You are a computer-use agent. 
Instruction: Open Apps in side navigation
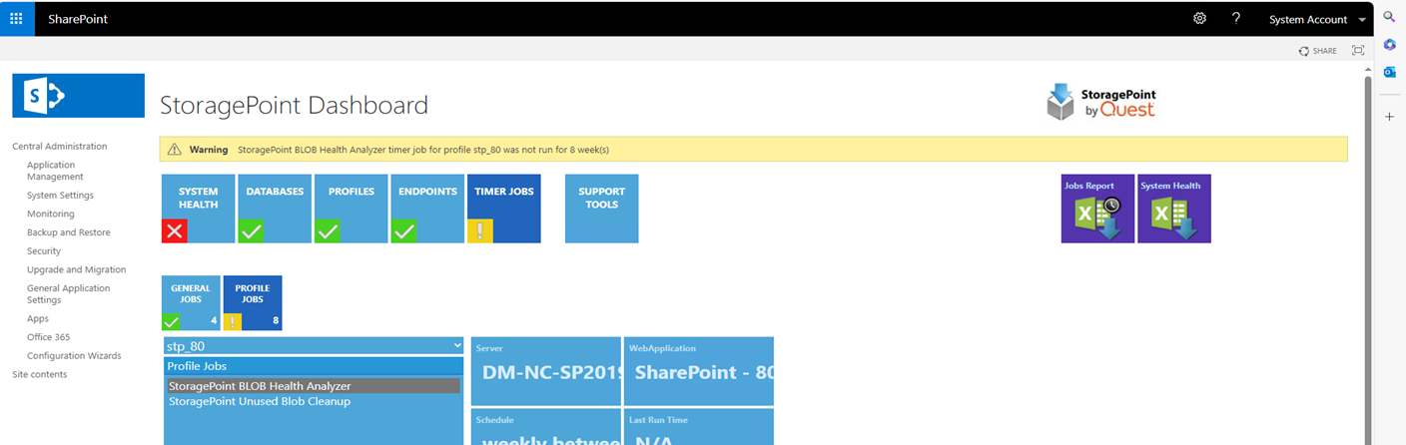coord(38,318)
